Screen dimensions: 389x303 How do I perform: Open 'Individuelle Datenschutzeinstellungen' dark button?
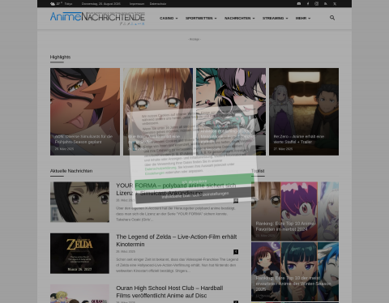[x=195, y=194]
